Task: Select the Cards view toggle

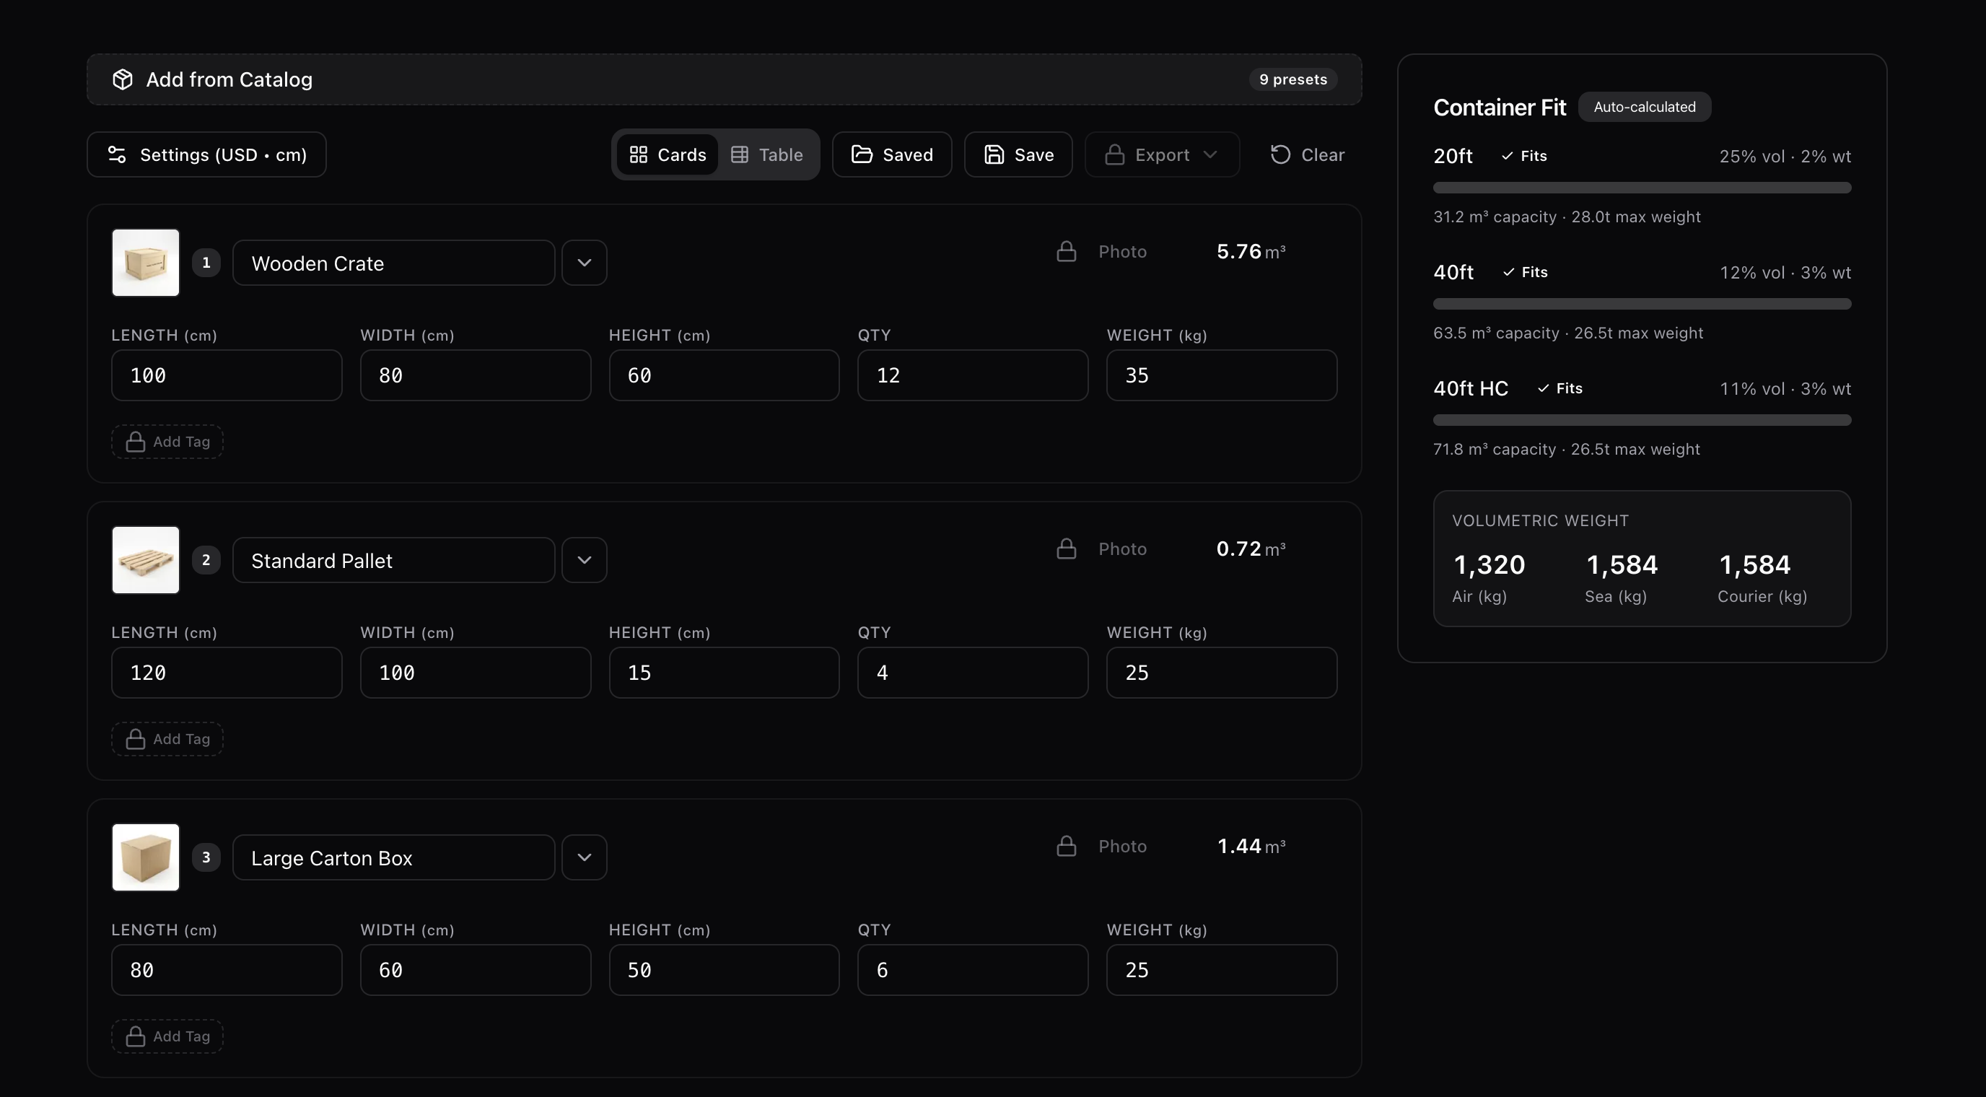Action: [668, 154]
